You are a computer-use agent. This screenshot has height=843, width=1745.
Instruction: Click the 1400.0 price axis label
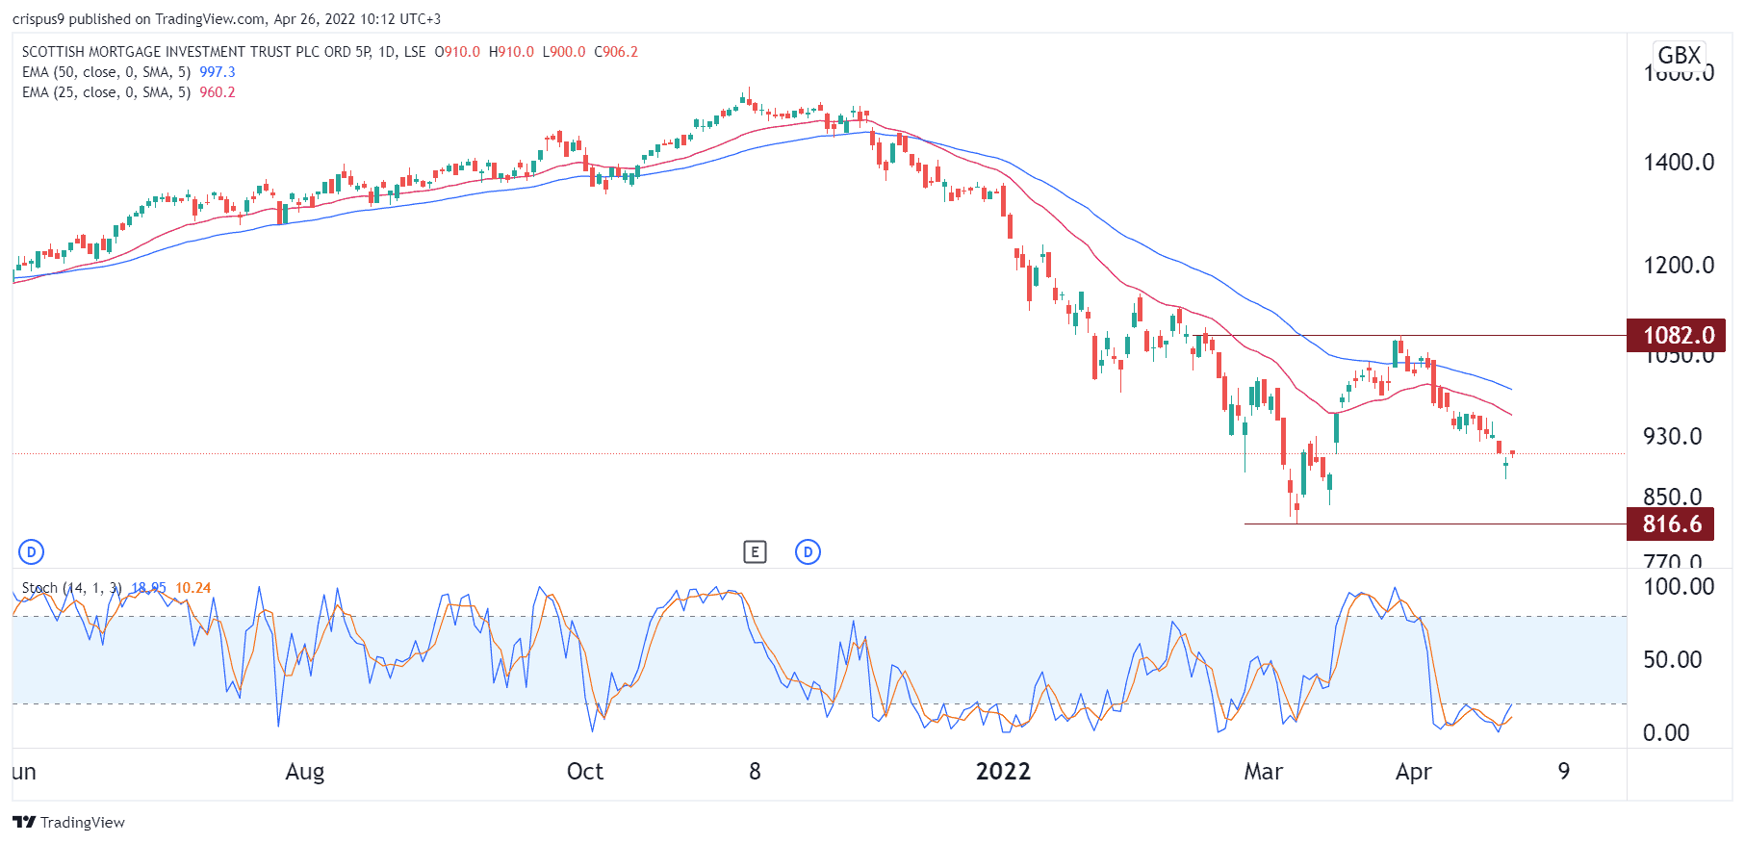click(1679, 162)
